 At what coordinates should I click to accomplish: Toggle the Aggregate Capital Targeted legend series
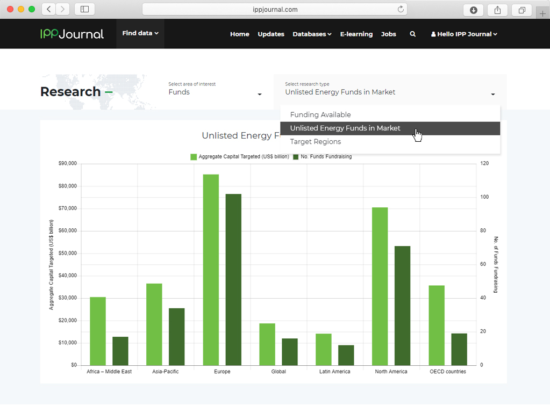[239, 157]
